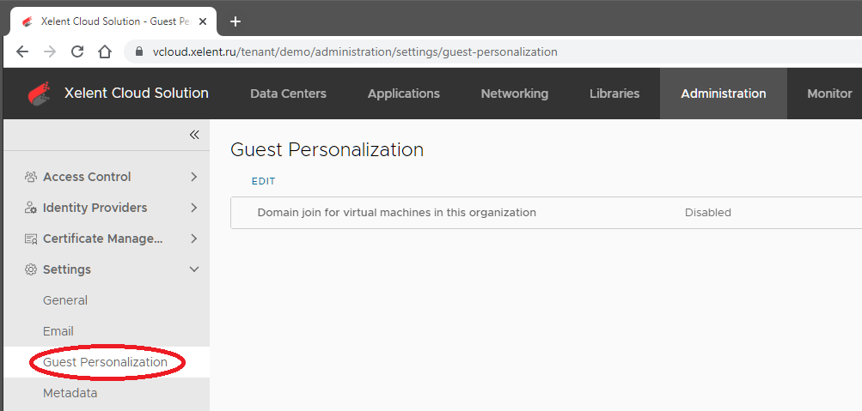The height and width of the screenshot is (411, 862).
Task: Open the browser home page icon
Action: (105, 51)
